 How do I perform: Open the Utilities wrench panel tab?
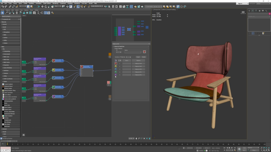coord(266,11)
